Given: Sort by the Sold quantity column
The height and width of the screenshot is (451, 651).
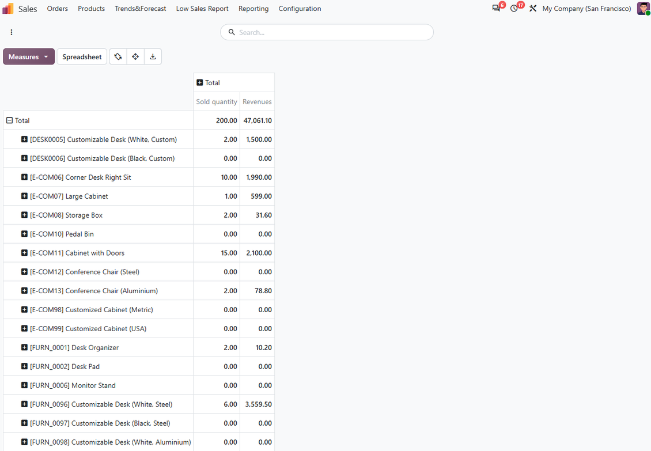Looking at the screenshot, I should point(217,102).
